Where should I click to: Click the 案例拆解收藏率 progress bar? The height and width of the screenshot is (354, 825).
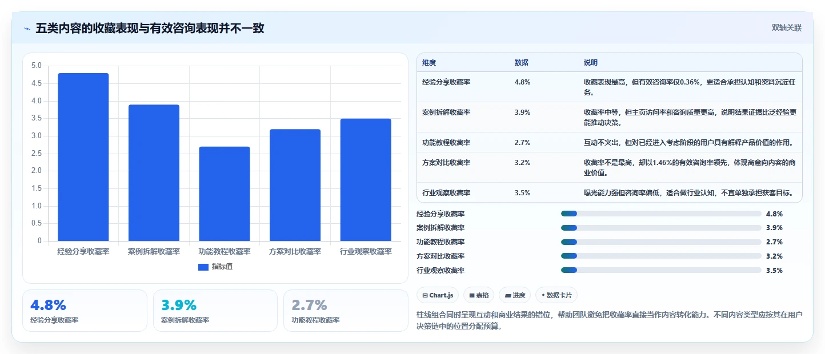click(661, 228)
